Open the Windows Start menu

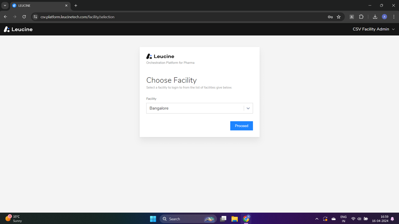point(153,219)
